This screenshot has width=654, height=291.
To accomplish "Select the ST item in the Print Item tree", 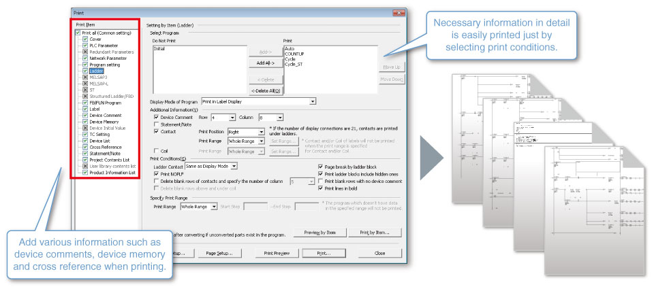I will 92,90.
